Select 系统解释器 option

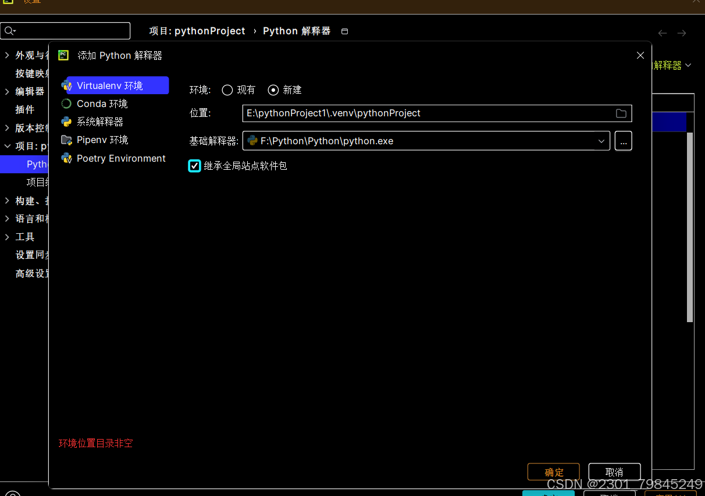pos(100,122)
